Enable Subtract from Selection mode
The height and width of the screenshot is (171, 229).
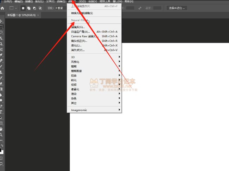[34, 8]
